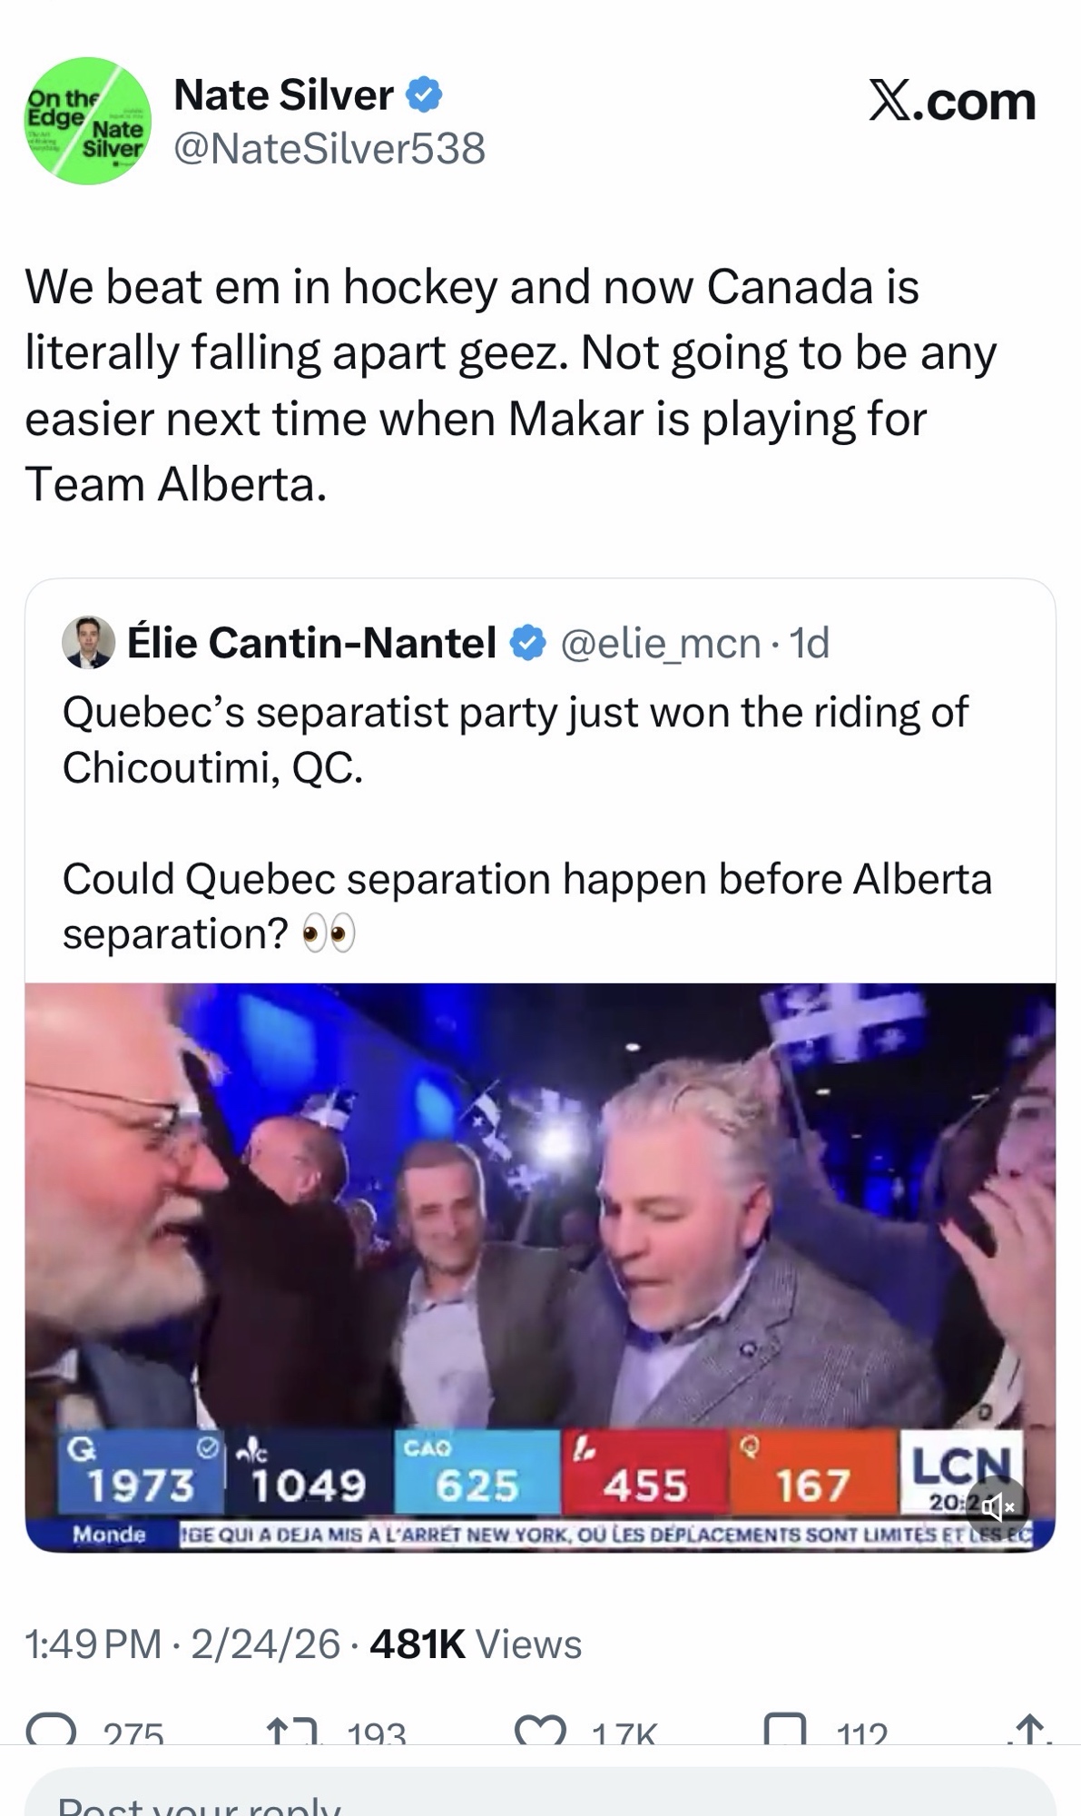Repost this tweet using the retweet icon
Screen dimensions: 1081x1816
(x=290, y=1730)
